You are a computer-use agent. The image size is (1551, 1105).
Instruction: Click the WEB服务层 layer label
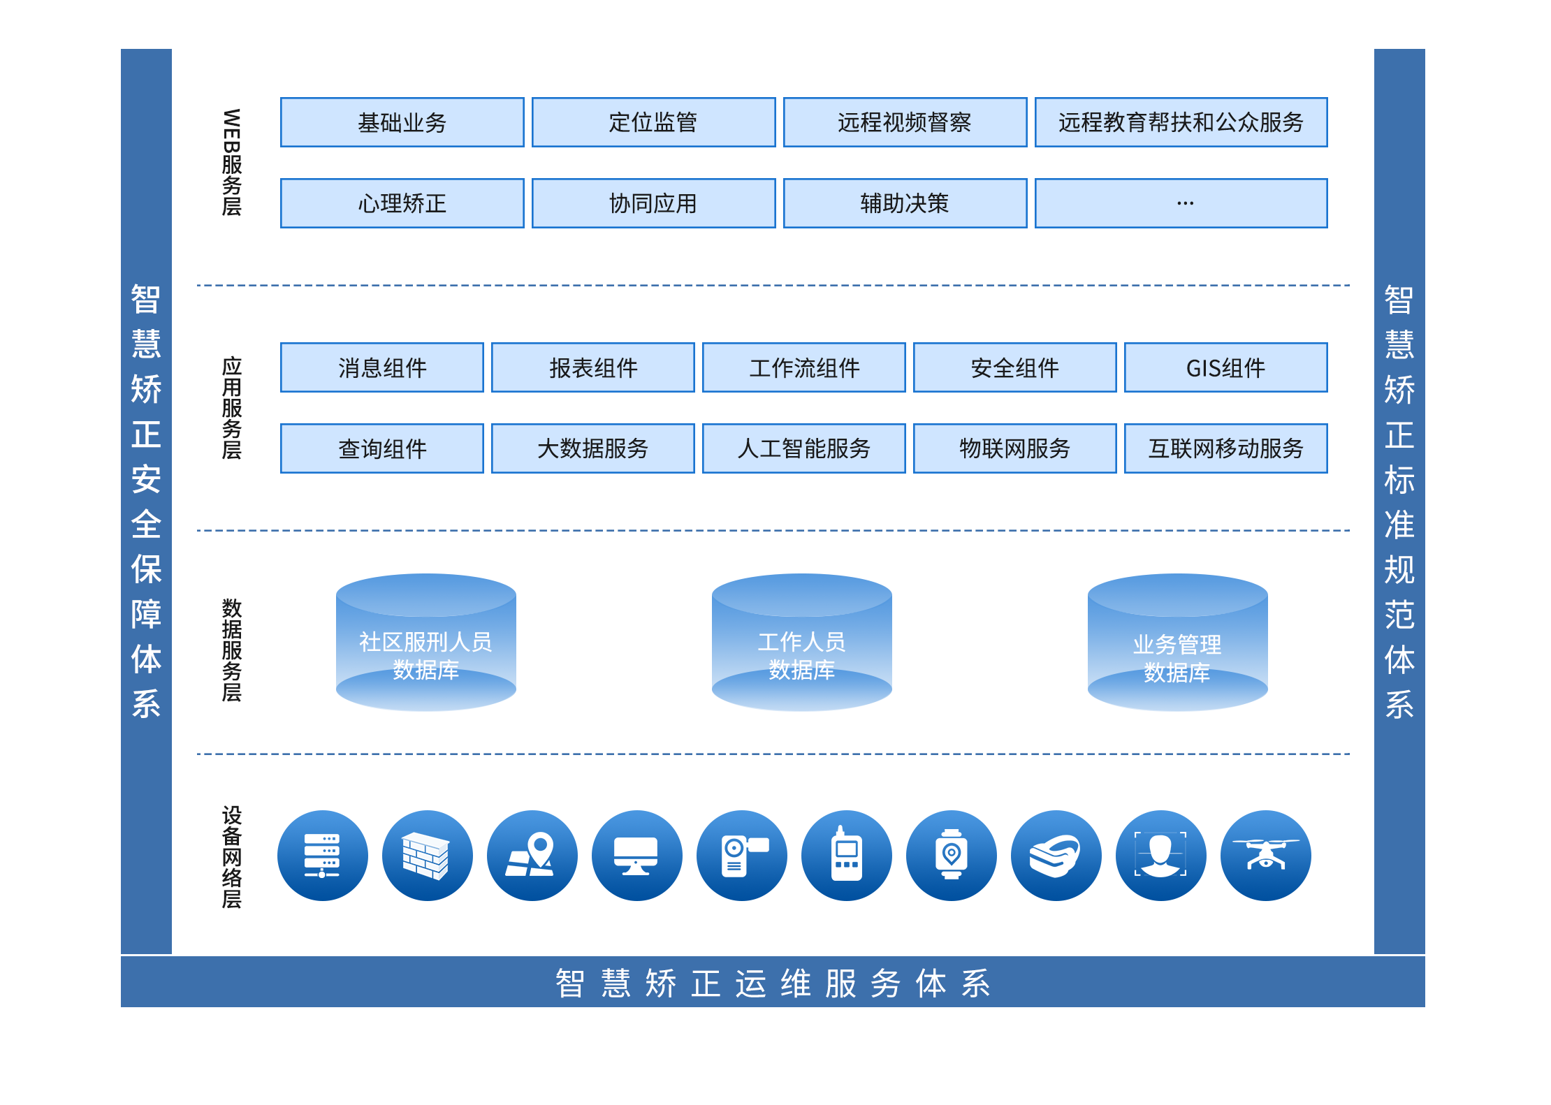point(232,162)
